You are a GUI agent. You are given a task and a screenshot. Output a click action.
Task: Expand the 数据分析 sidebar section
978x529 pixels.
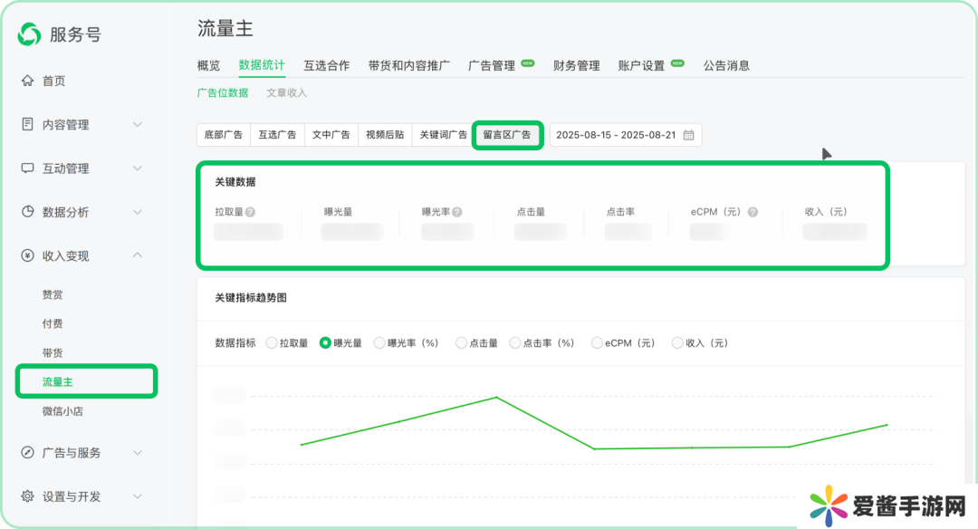(138, 212)
